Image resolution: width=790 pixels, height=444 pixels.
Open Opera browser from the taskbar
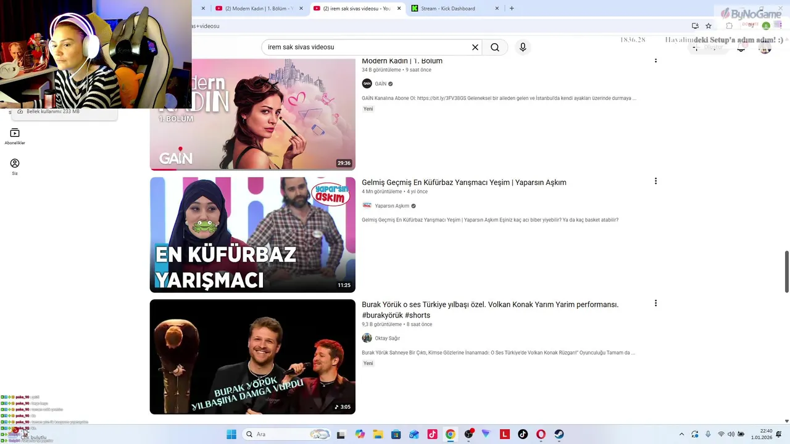pyautogui.click(x=541, y=434)
